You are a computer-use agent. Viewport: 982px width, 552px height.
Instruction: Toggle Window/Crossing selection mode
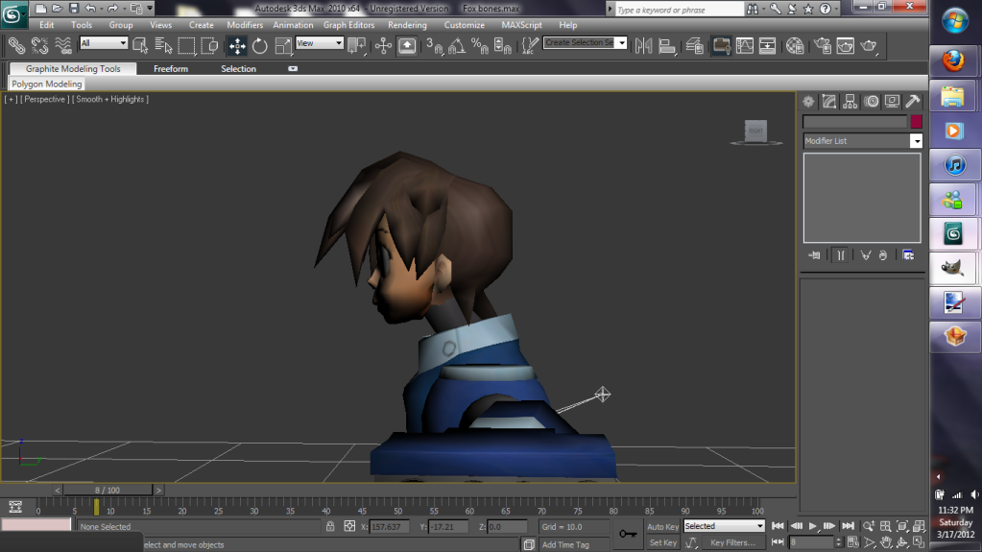click(x=210, y=46)
